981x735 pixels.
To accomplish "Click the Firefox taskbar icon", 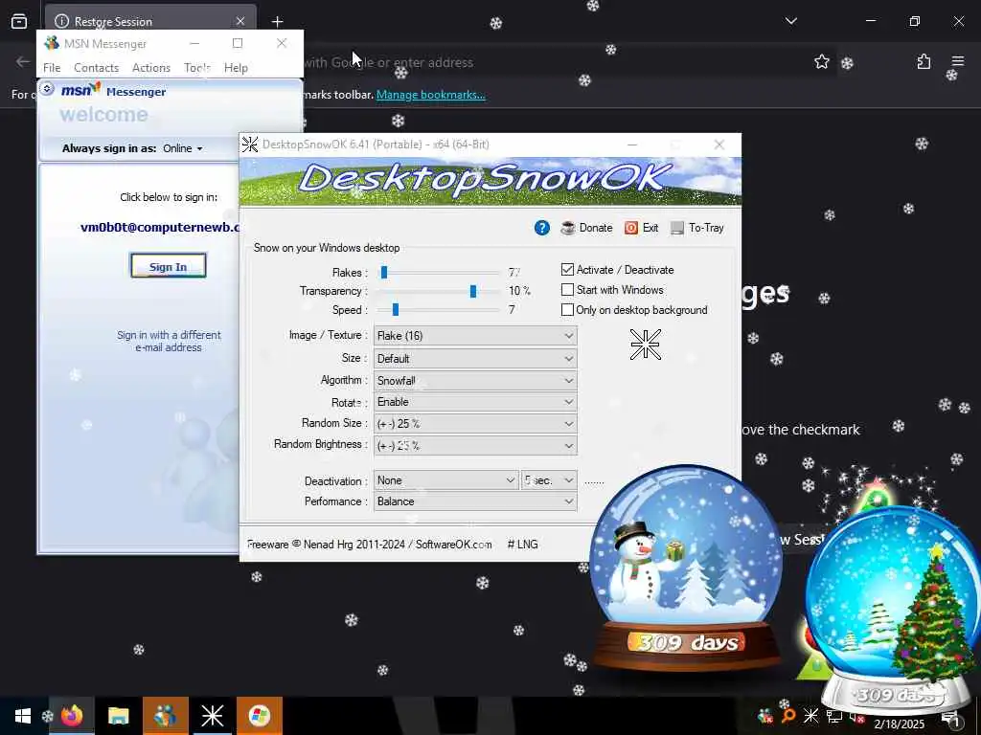I will [72, 716].
